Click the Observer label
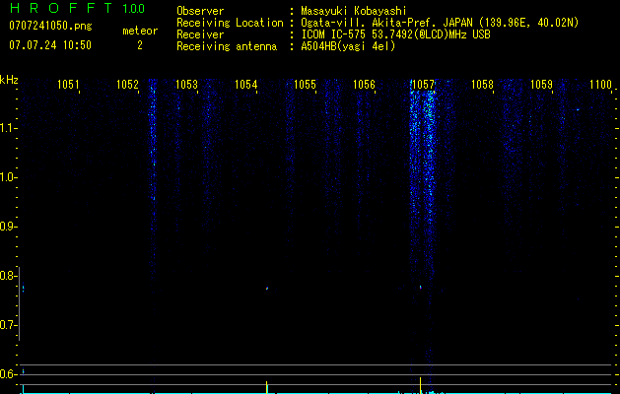Screen dimensions: 620x394 click(200, 11)
